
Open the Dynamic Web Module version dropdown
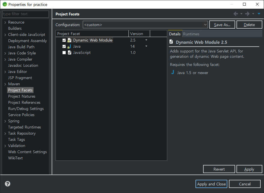point(146,40)
